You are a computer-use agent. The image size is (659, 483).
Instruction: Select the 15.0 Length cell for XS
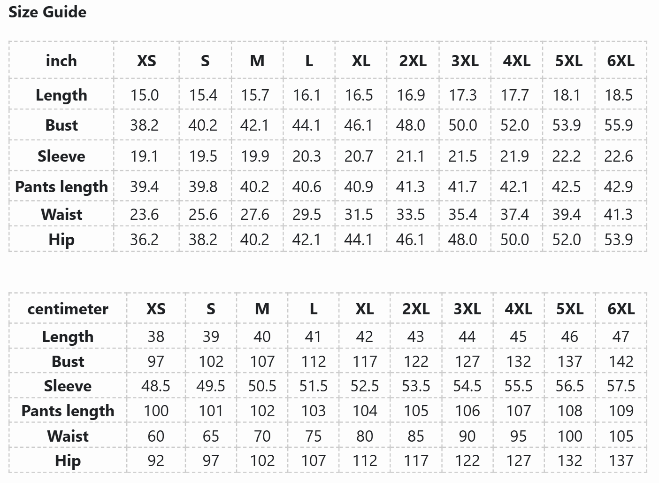point(145,95)
